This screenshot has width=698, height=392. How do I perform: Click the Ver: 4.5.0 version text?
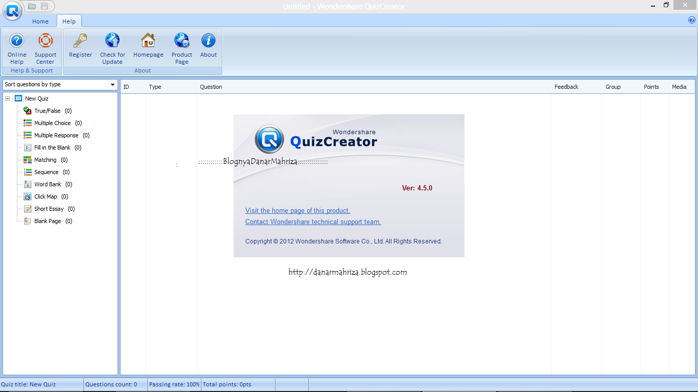tap(417, 188)
